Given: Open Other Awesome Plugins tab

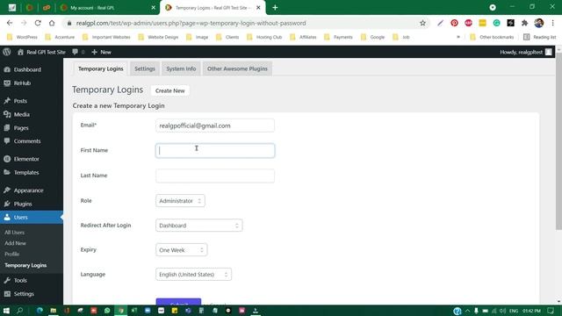Looking at the screenshot, I should pos(237,68).
